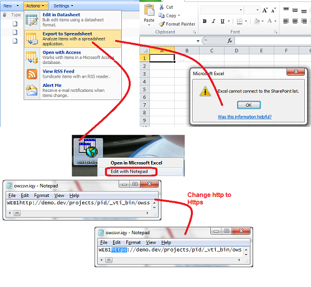Open the font size dropdown
This screenshot has width=311, height=287.
click(x=258, y=10)
